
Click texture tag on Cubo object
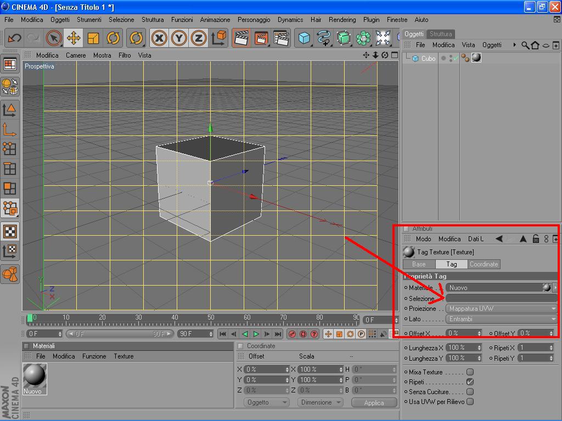click(x=476, y=58)
